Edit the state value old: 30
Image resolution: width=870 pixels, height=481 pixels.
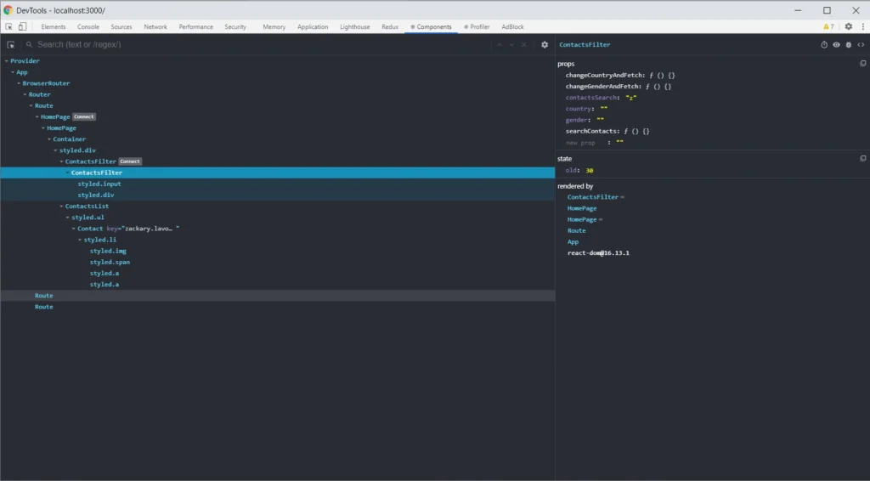(x=590, y=170)
